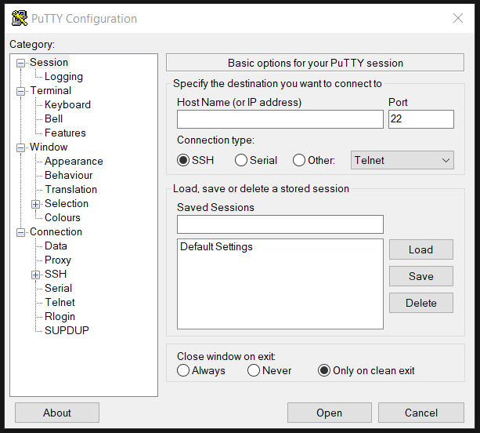Viewport: 480px width, 433px height.
Task: Open the Telnet settings category in tree
Action: click(60, 302)
